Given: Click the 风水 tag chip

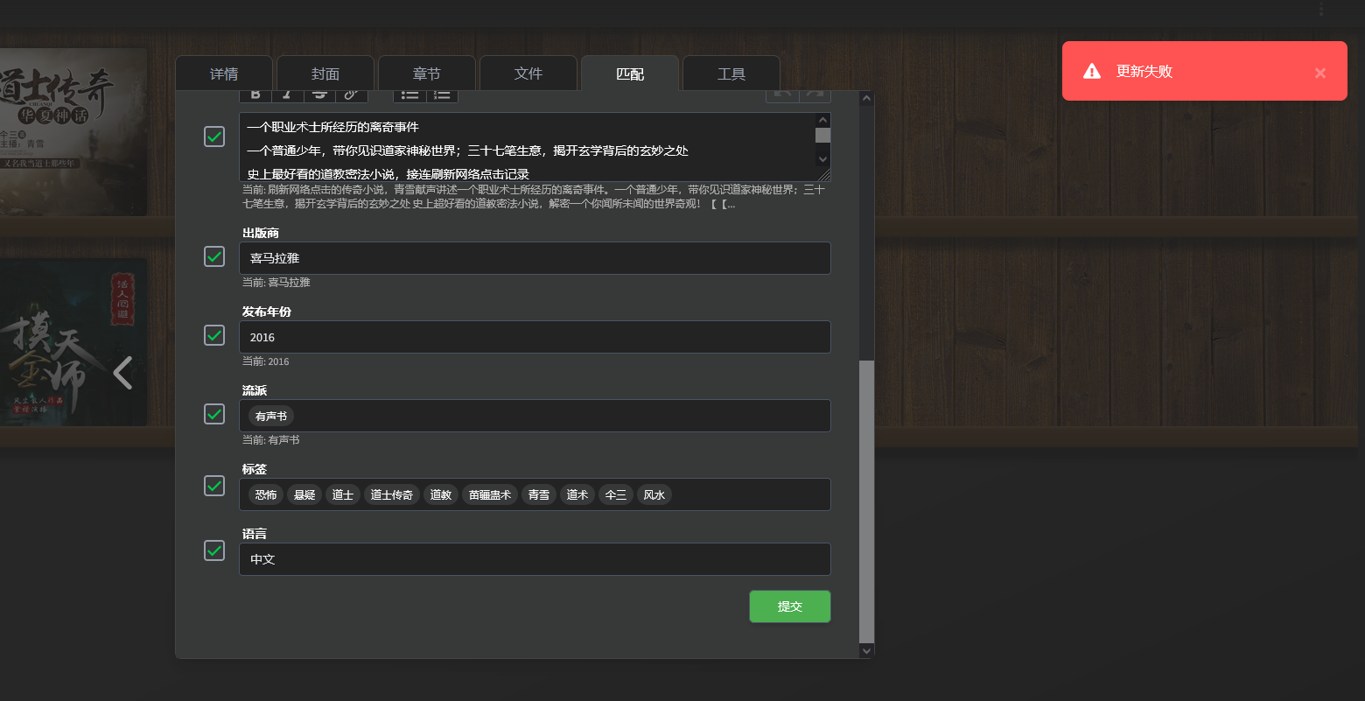Looking at the screenshot, I should point(654,495).
